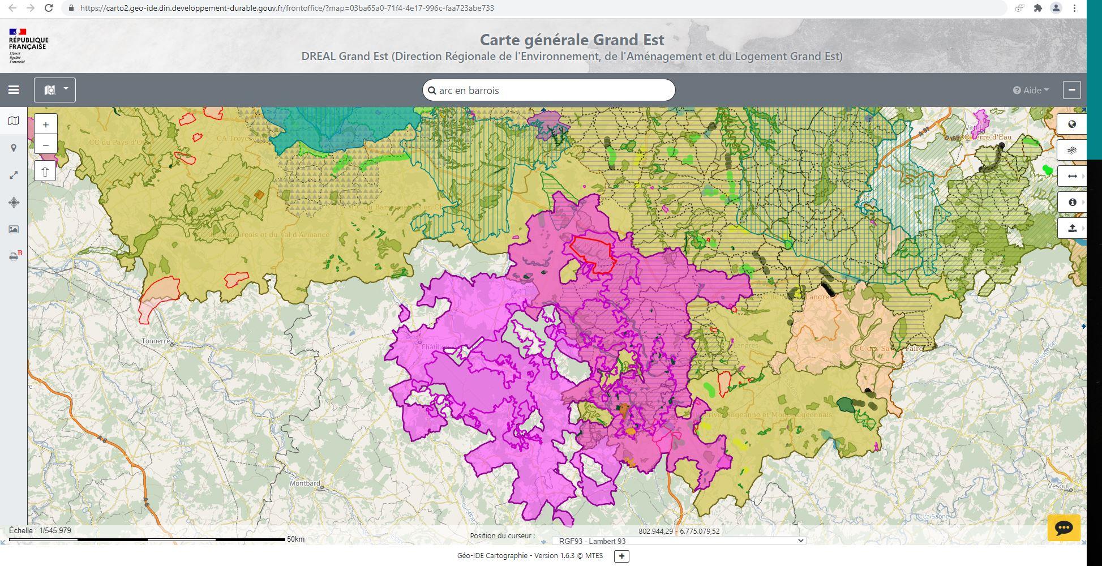1102x566 pixels.
Task: Open the print tool in sidebar
Action: [15, 256]
